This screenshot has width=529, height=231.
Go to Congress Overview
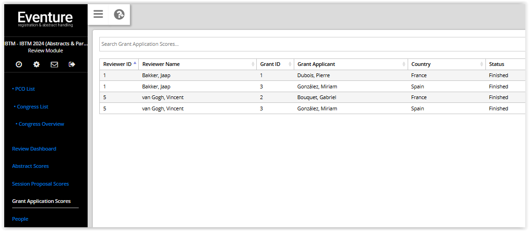click(x=40, y=124)
